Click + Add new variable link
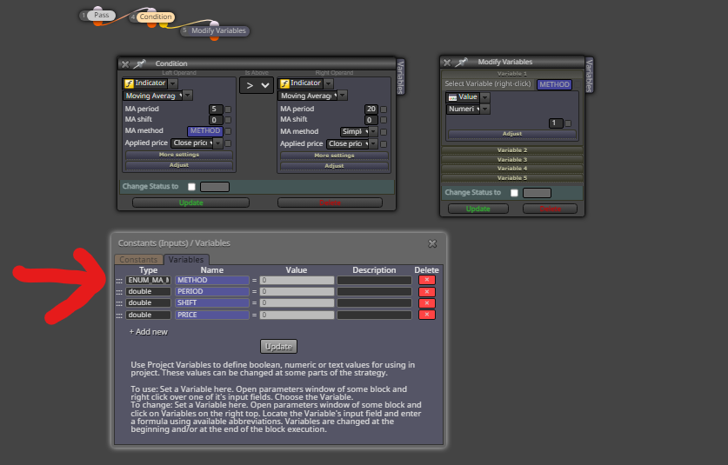This screenshot has height=465, width=728. click(148, 332)
